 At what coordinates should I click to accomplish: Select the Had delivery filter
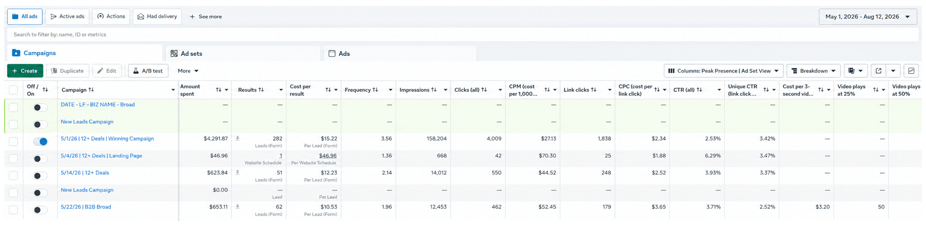[157, 16]
